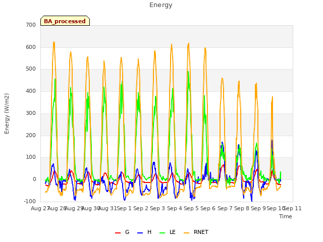Click the orange RNET legend color marker
Image resolution: width=323 pixels, height=242 pixels.
point(186,233)
